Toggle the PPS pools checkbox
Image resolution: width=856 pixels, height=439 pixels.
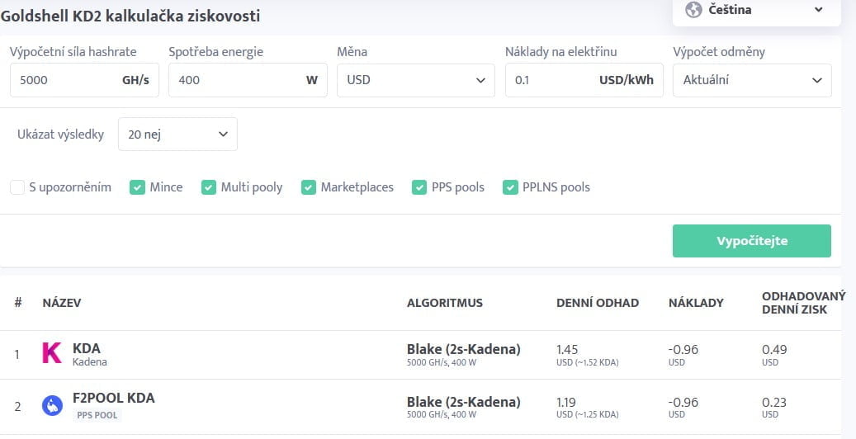tap(419, 187)
